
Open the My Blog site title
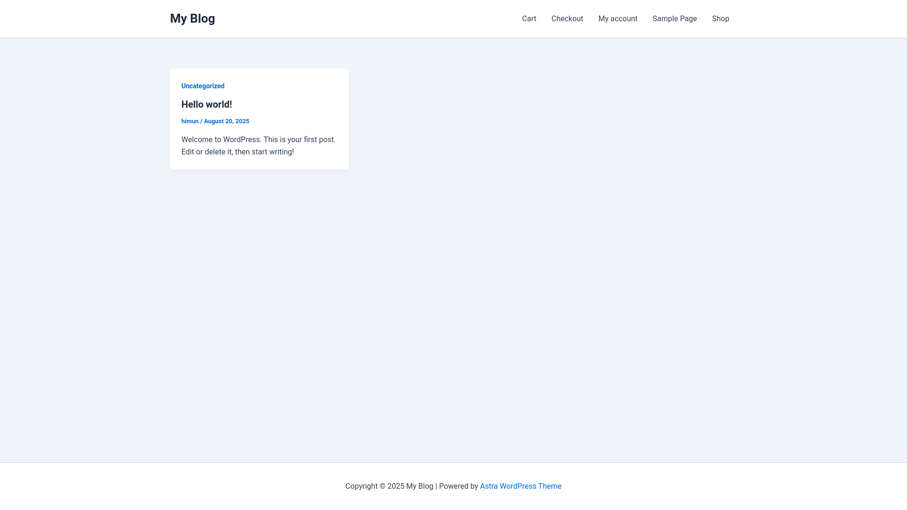[192, 18]
